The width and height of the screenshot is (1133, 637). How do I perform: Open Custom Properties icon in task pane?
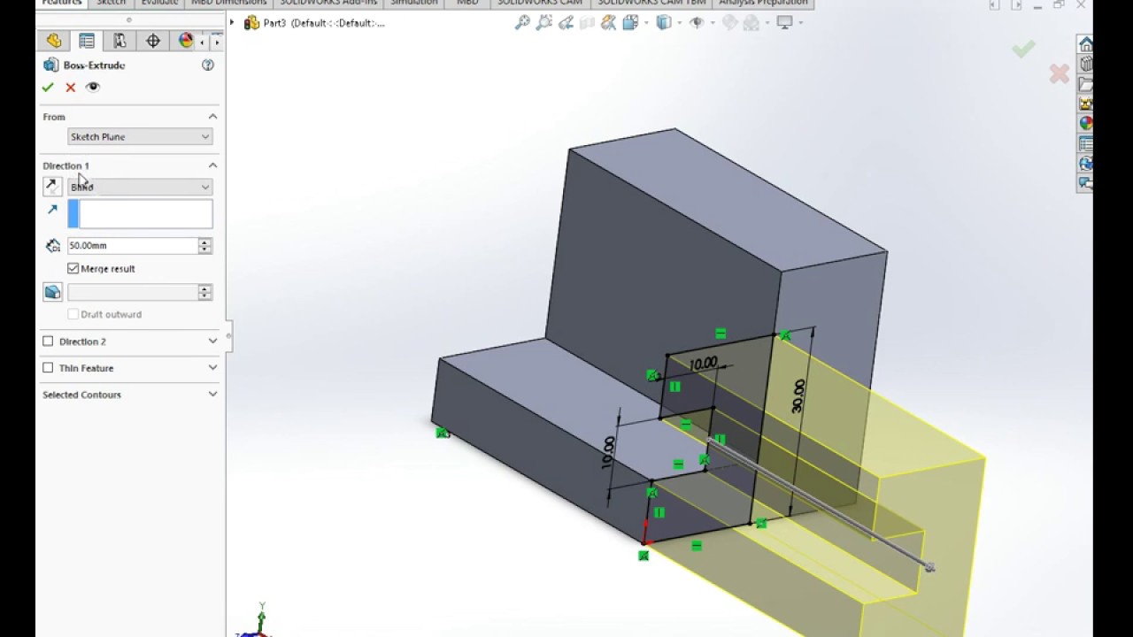coord(1086,144)
